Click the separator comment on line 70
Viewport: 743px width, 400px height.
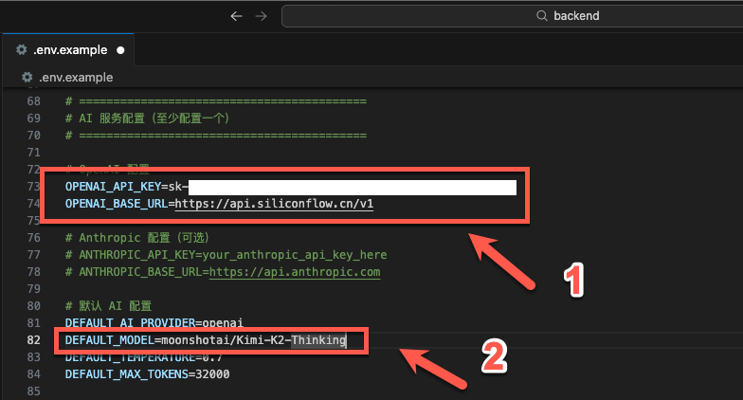[216, 136]
